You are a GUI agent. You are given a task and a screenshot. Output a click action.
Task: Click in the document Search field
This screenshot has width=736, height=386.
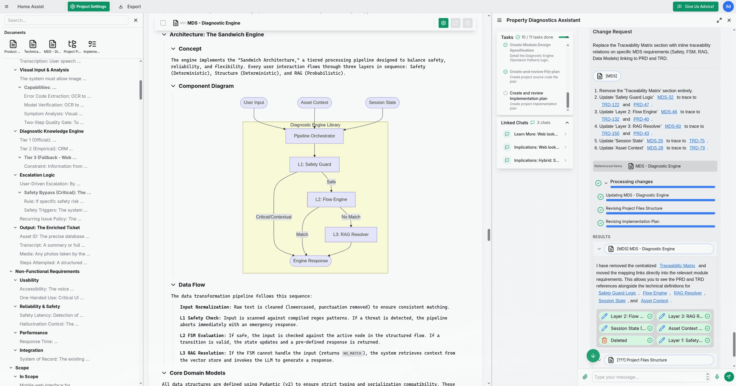67,20
